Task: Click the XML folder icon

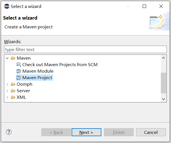Action: tap(13, 97)
